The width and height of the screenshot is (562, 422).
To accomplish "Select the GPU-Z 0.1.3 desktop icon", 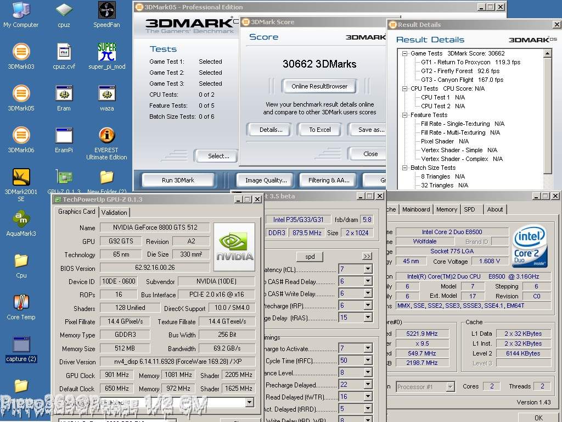I will [64, 181].
